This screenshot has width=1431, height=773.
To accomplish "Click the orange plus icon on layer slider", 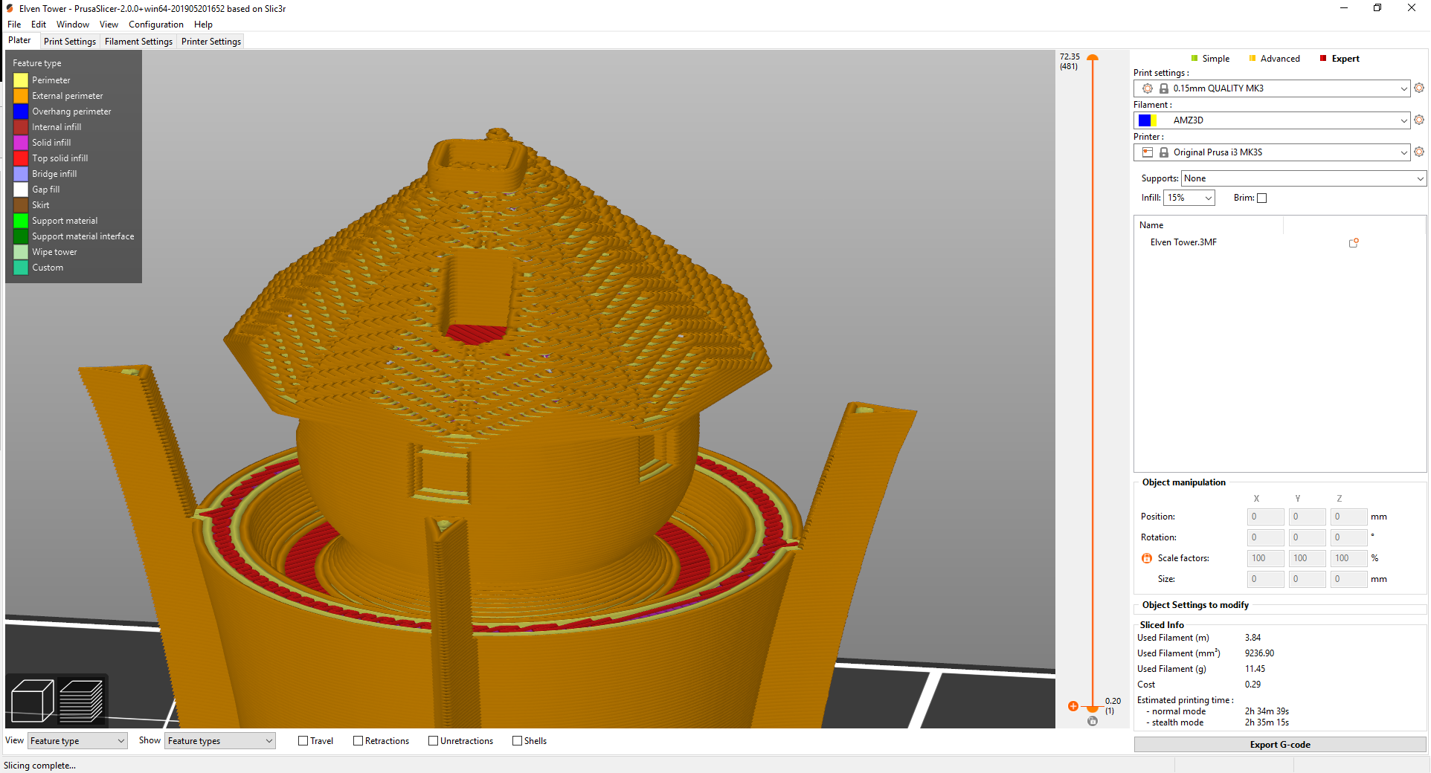I will click(x=1073, y=706).
